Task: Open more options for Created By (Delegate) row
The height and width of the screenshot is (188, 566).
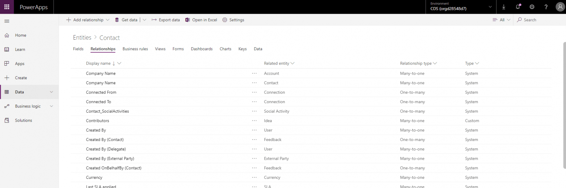Action: tap(254, 149)
